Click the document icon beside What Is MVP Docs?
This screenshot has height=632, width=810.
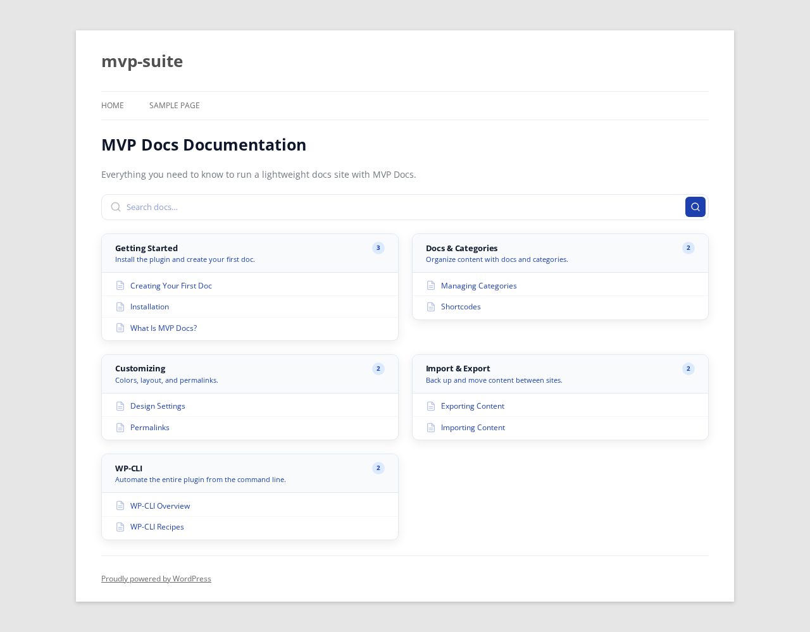120,328
